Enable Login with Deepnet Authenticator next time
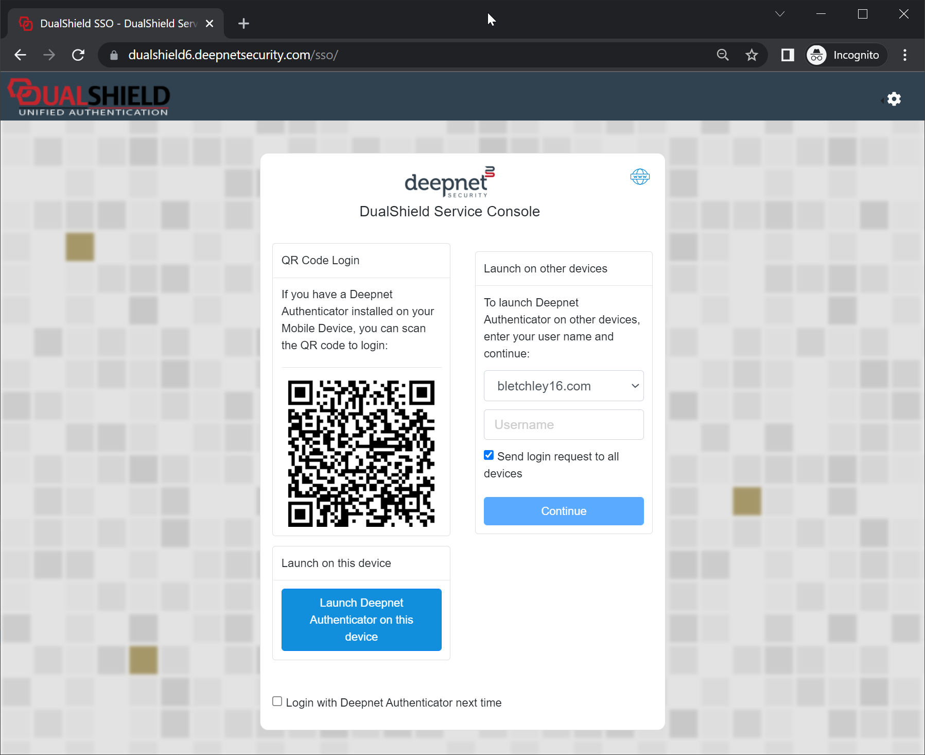This screenshot has width=925, height=755. click(x=277, y=701)
